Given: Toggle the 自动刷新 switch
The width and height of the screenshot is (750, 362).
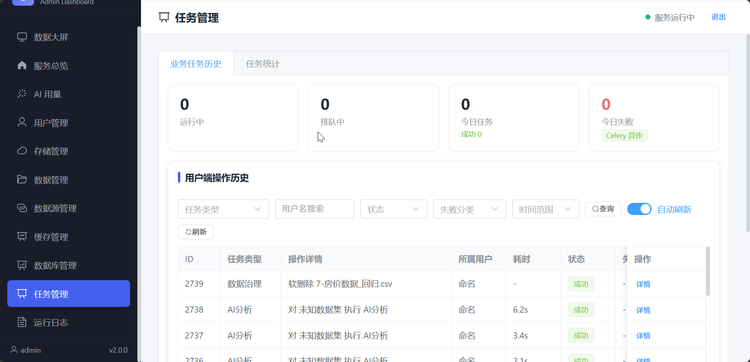Looking at the screenshot, I should pos(639,209).
